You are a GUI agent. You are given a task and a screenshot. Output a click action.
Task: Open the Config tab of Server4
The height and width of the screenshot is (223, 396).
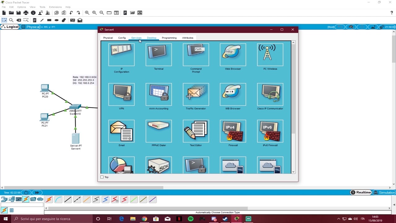122,38
